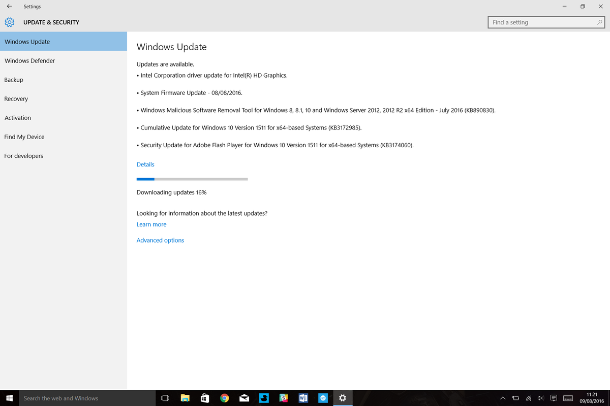
Task: Click the Wi-Fi icon in the system tray
Action: [528, 398]
